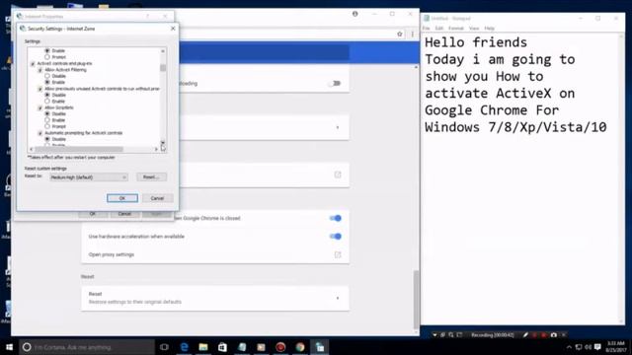Select Enable under Allow Scriptlets
Image resolution: width=632 pixels, height=355 pixels.
(47, 120)
